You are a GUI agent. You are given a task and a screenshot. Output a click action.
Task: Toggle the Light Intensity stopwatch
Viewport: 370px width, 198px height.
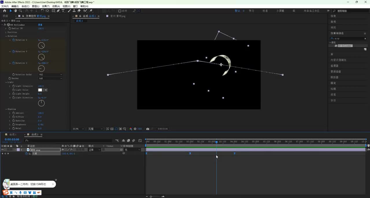click(x=13, y=86)
